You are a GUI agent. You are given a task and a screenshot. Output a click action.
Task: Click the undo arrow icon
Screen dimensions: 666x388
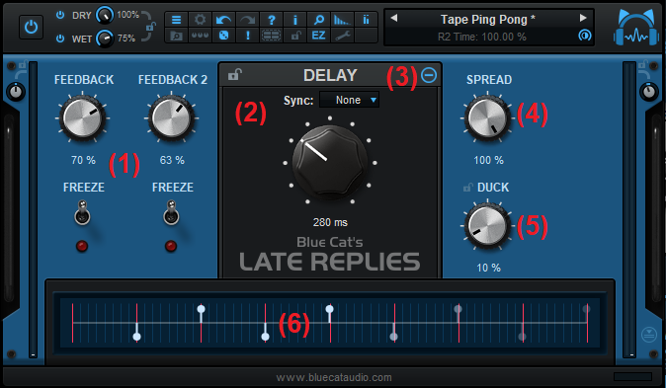pyautogui.click(x=224, y=20)
